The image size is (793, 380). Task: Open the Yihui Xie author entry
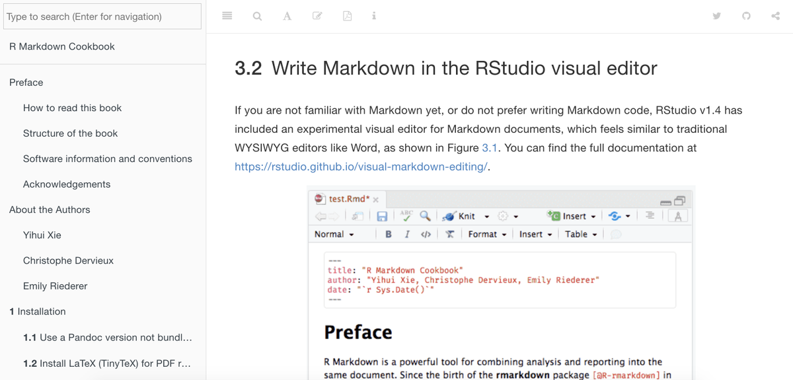[42, 235]
